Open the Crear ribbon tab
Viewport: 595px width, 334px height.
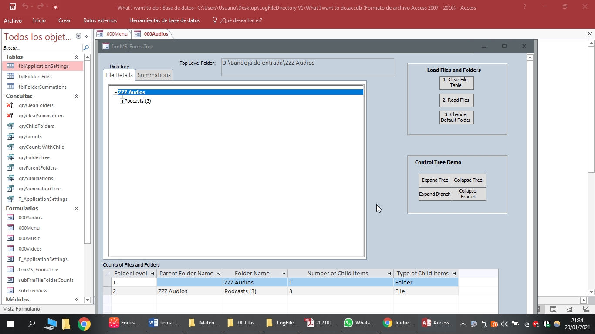[x=64, y=20]
